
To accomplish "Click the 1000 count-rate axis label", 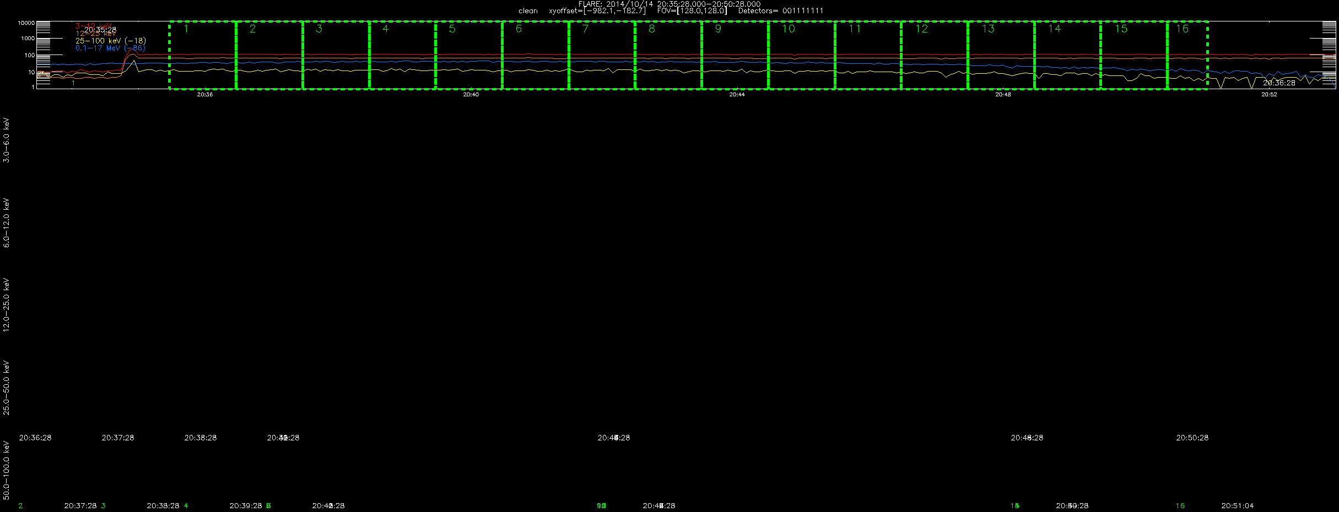I will 28,39.
